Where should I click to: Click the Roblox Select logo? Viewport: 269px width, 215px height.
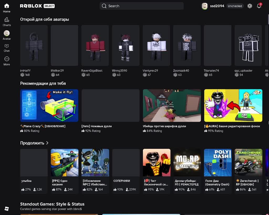pos(37,6)
